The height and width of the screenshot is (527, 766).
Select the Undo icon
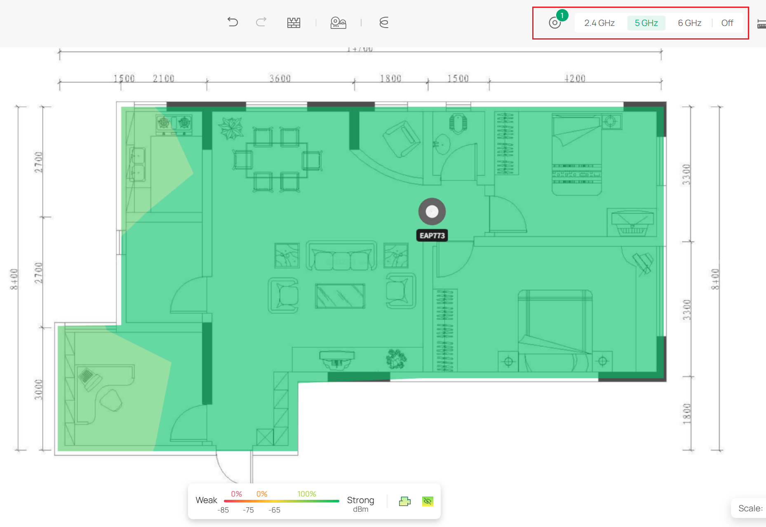click(x=233, y=22)
